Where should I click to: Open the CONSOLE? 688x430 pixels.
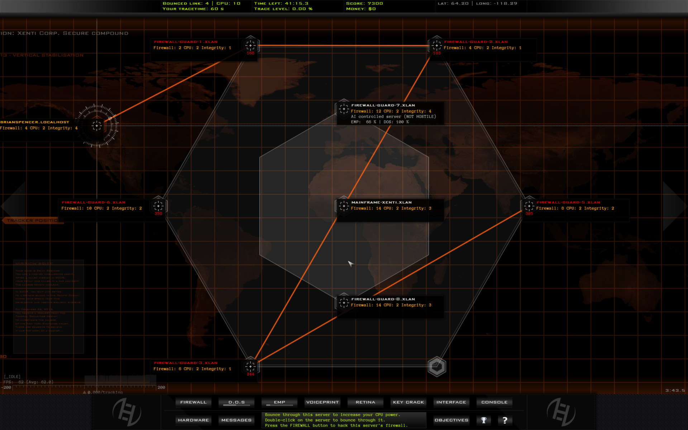coord(494,402)
